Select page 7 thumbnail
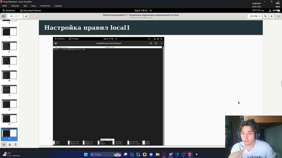The height and width of the screenshot is (158, 282). pos(9,31)
